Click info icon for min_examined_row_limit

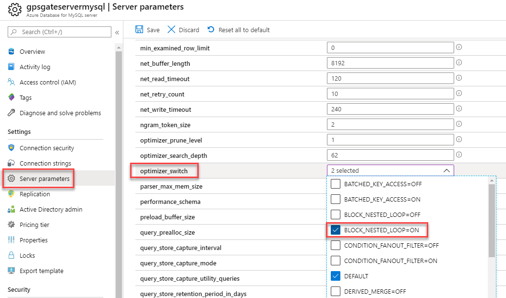459,47
